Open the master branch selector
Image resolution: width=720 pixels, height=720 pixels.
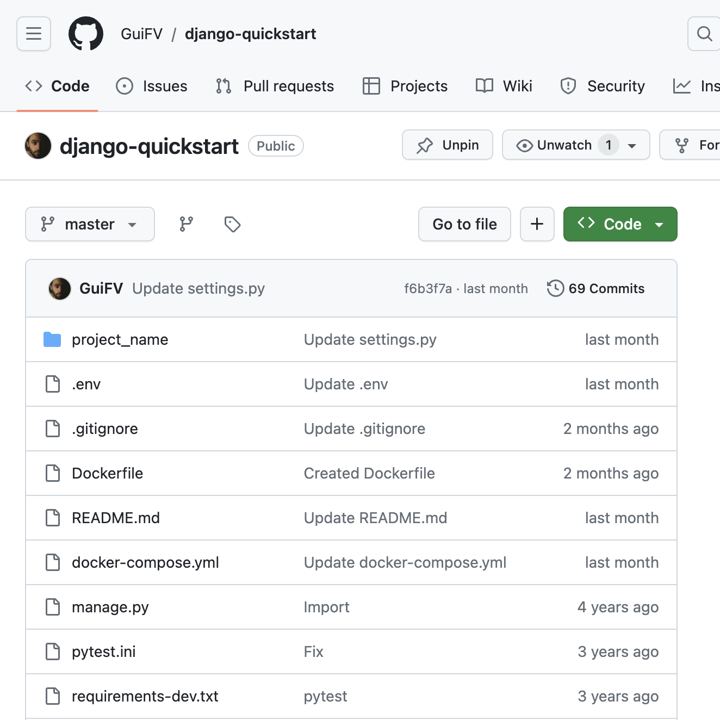90,224
